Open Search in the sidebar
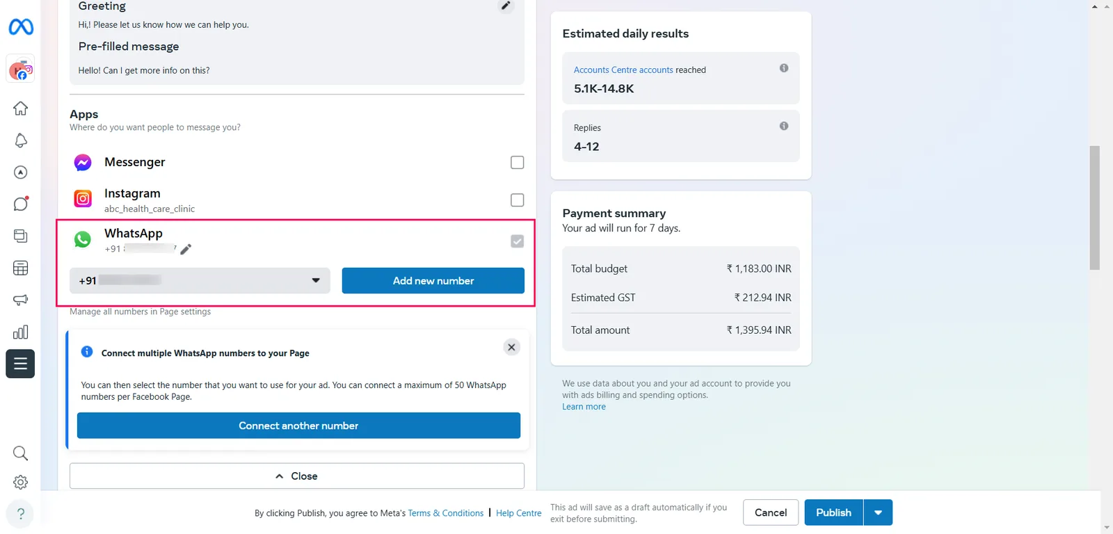Image resolution: width=1113 pixels, height=534 pixels. [x=21, y=453]
